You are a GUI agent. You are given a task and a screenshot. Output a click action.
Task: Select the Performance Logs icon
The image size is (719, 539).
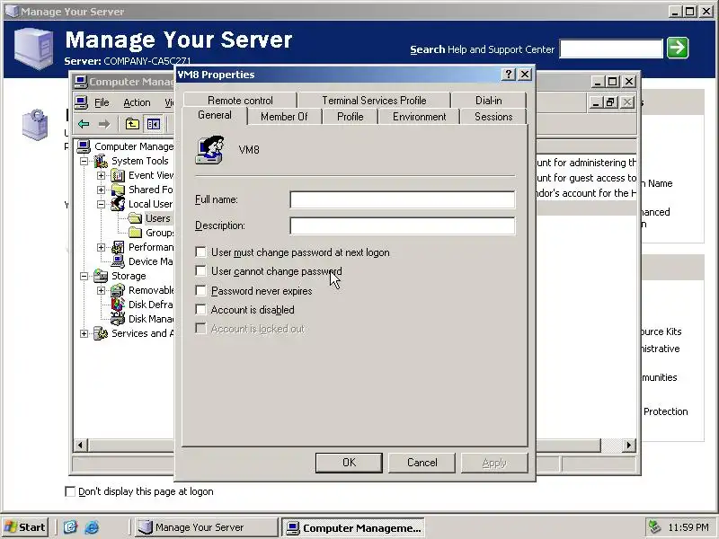point(118,247)
